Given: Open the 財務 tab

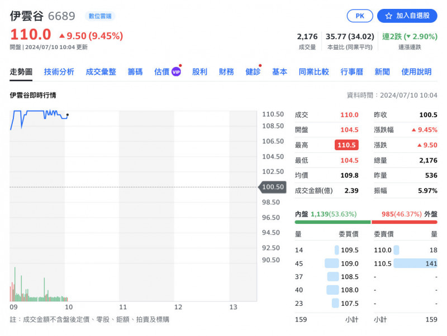Looking at the screenshot, I should coord(226,72).
